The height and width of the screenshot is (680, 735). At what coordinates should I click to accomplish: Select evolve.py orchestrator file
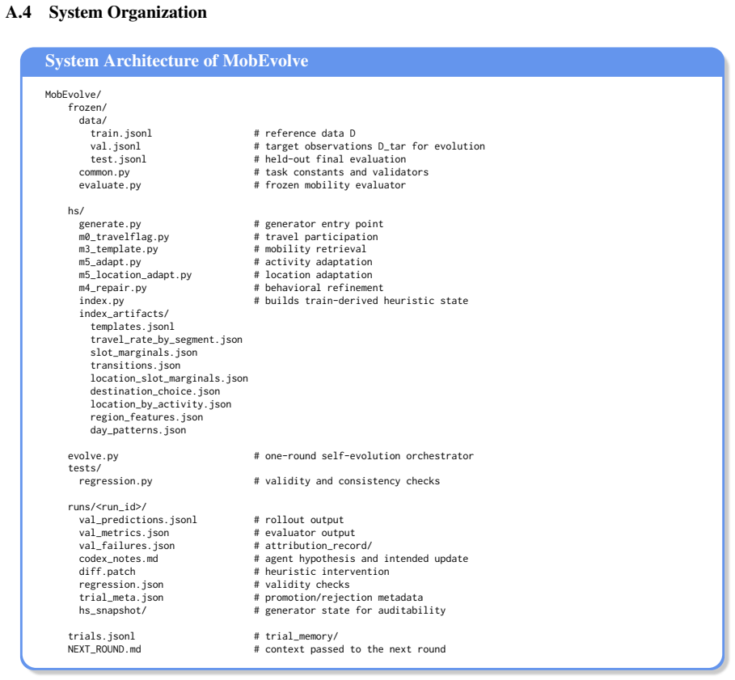point(93,456)
